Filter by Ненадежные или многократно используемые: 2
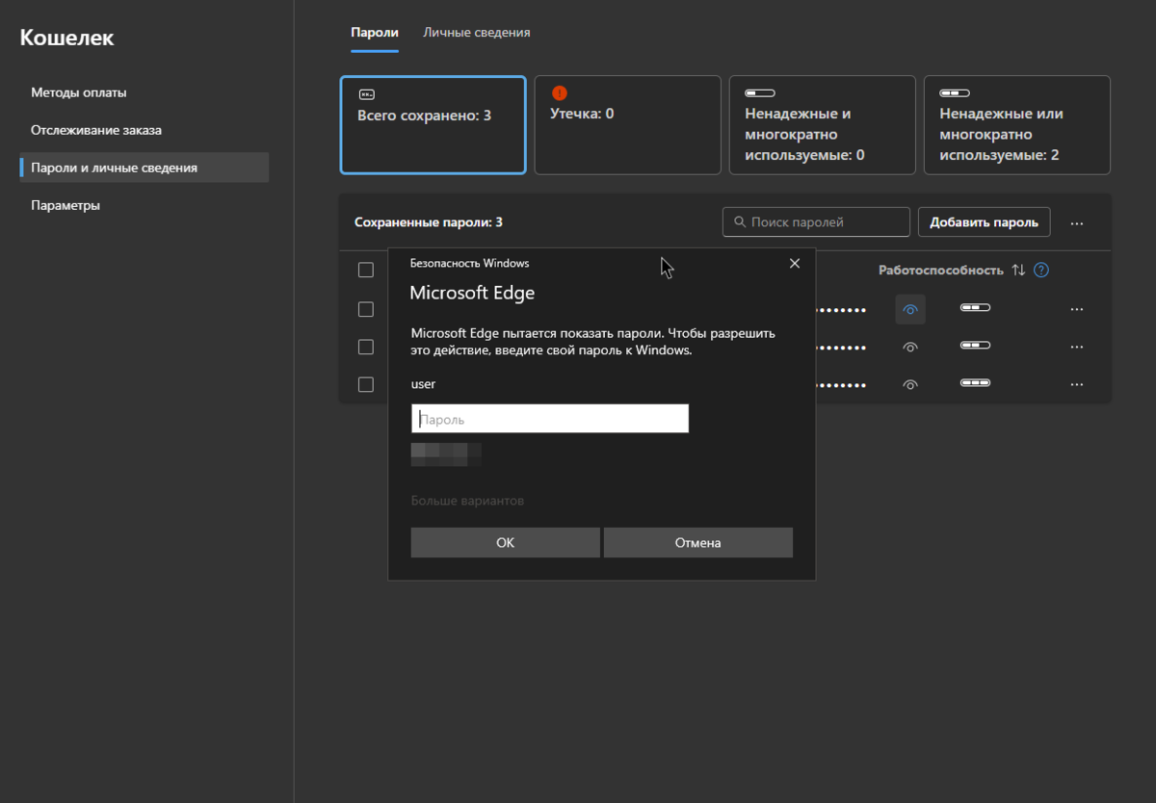Image resolution: width=1156 pixels, height=803 pixels. tap(1017, 125)
